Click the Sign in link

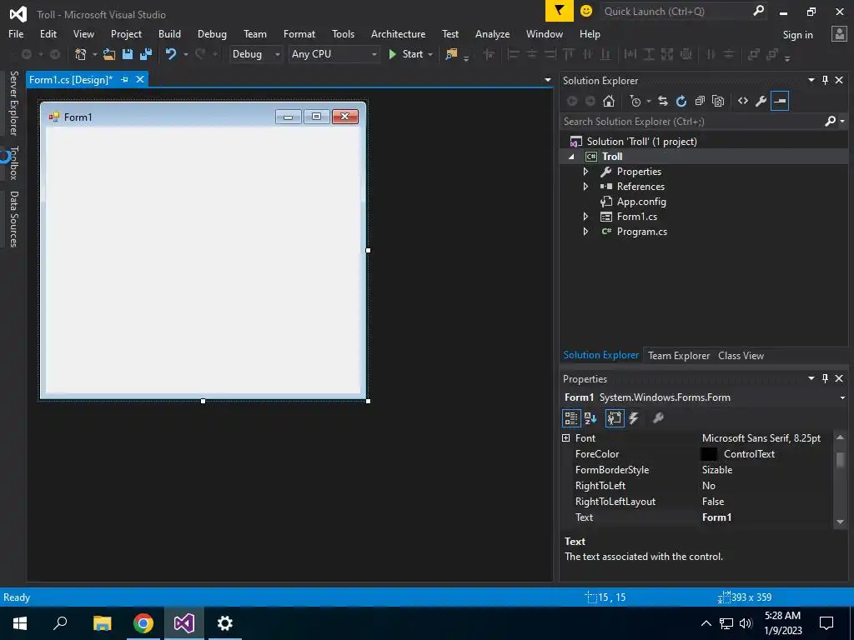click(x=797, y=35)
